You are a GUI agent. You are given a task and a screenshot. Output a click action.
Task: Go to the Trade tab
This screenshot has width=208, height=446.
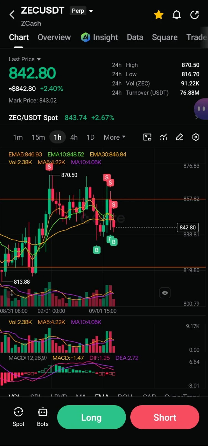click(197, 37)
